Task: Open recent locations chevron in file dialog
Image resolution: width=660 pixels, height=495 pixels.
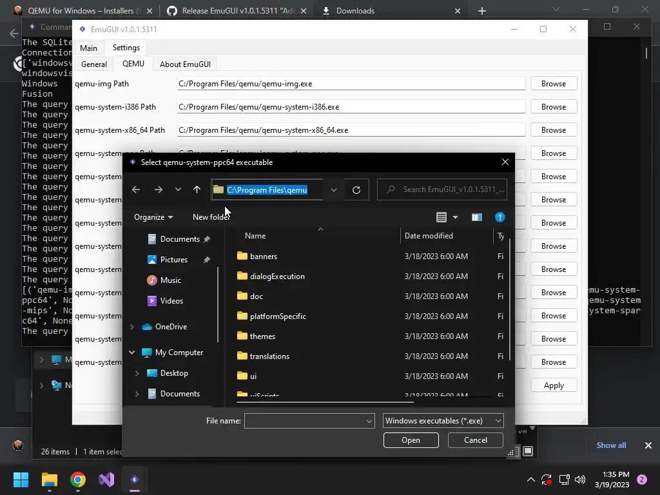Action: (x=178, y=190)
